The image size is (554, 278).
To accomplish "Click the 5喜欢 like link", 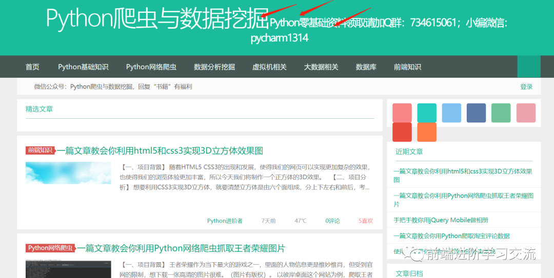I will click(x=366, y=221).
